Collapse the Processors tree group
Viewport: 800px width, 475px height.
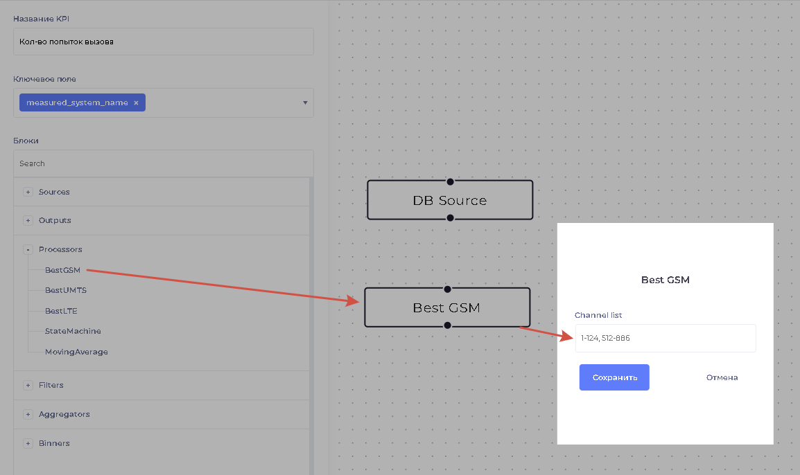point(28,249)
